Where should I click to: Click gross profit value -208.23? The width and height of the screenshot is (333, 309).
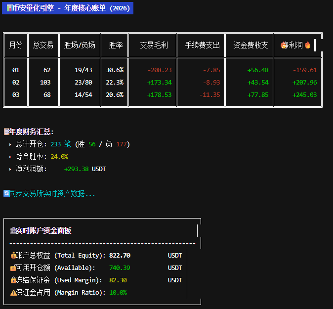coord(160,70)
